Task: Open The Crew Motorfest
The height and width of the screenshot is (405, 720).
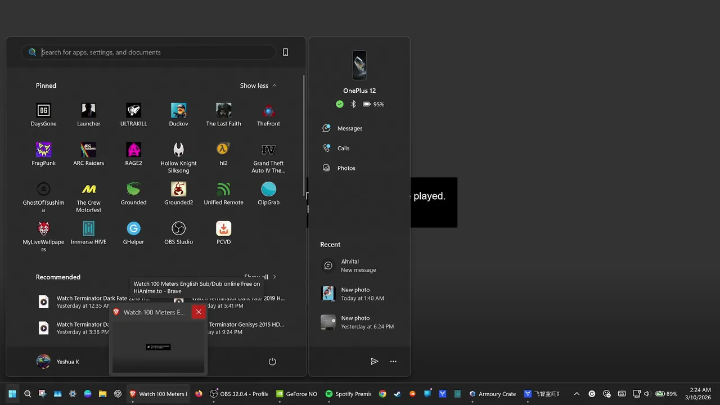Action: 88,197
